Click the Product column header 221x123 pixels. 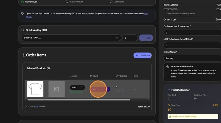point(94,76)
